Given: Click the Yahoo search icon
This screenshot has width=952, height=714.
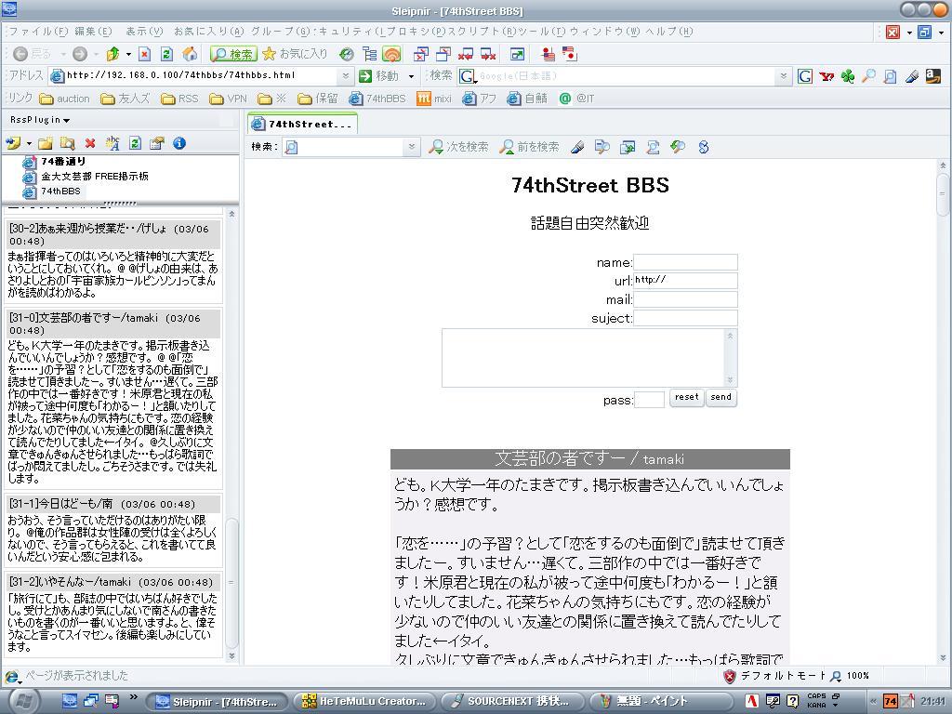Looking at the screenshot, I should click(826, 76).
